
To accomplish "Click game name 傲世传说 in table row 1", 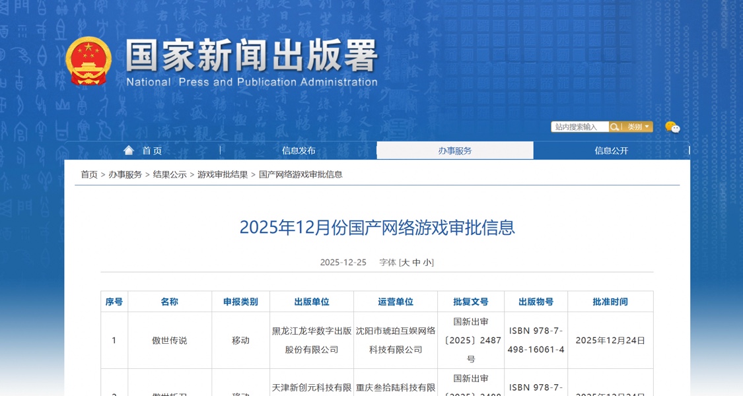I will (170, 339).
